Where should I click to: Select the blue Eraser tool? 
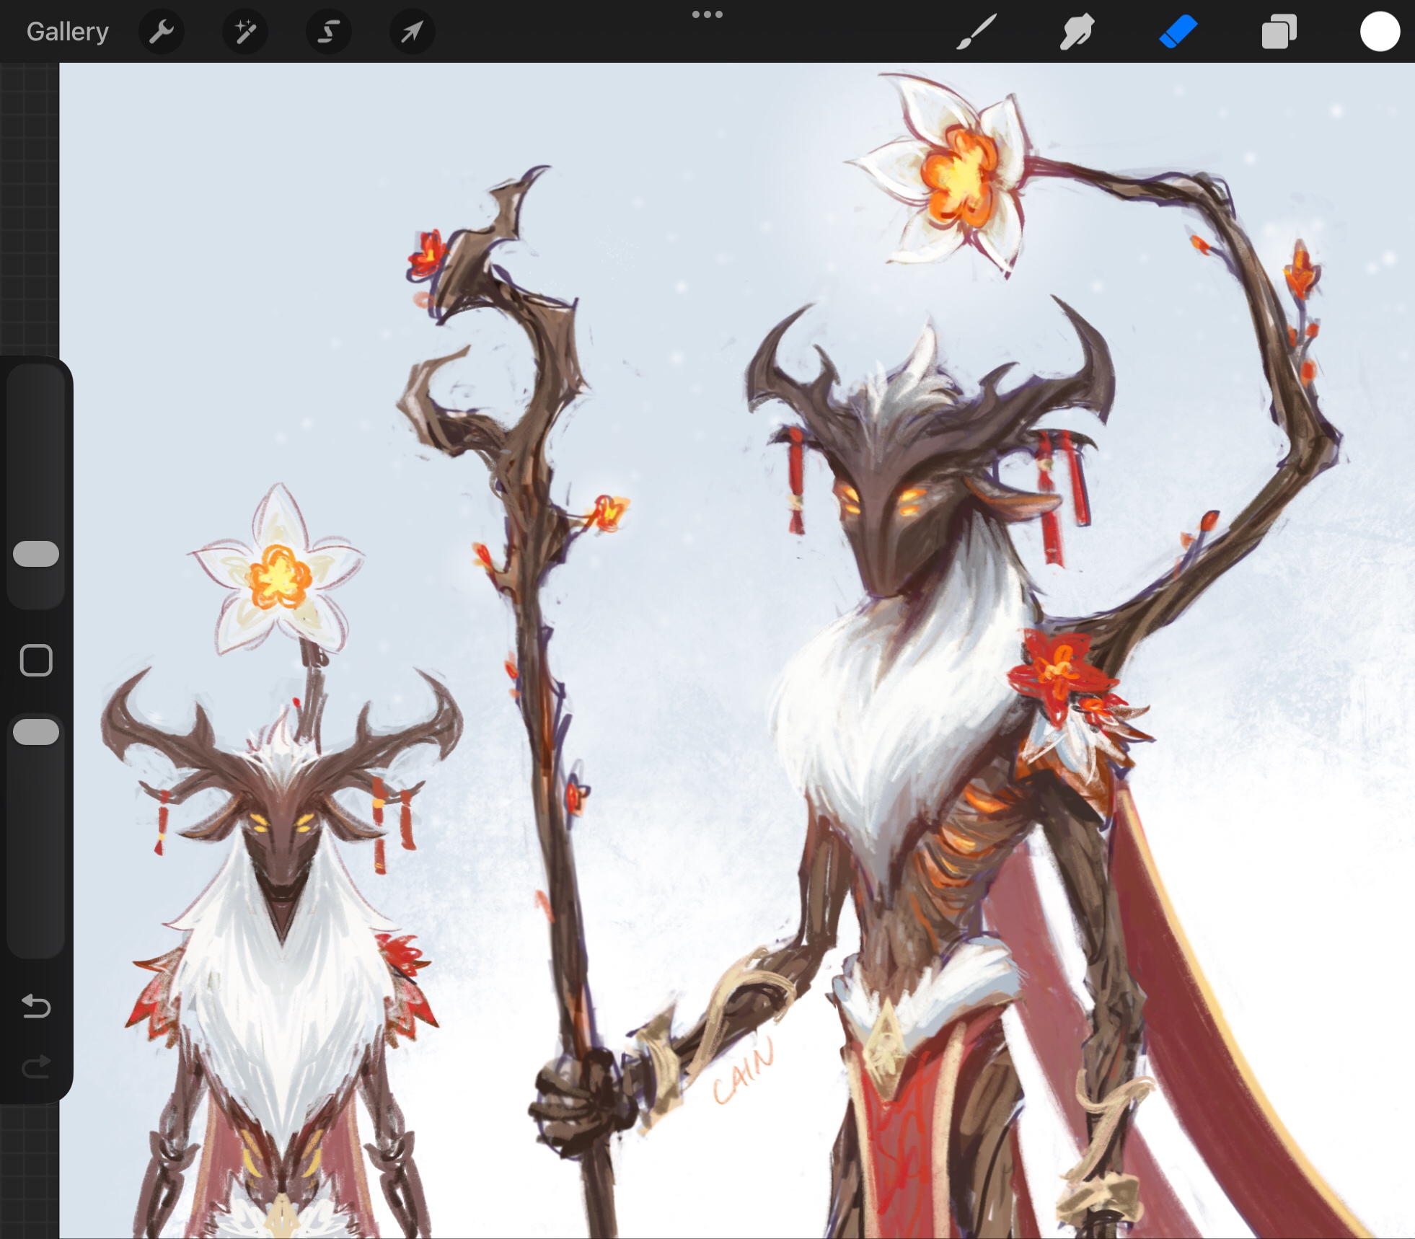click(x=1178, y=32)
